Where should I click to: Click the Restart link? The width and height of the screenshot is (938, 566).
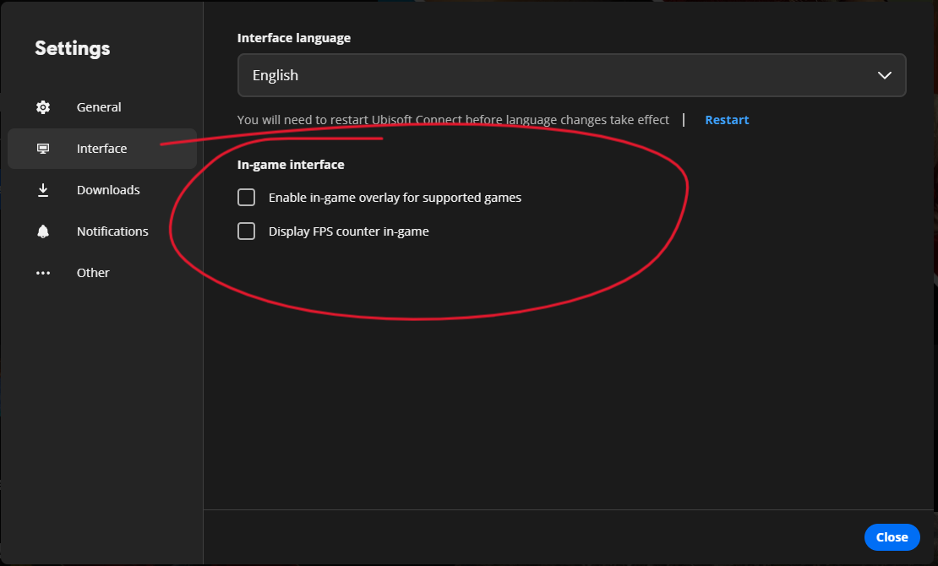[x=727, y=120]
